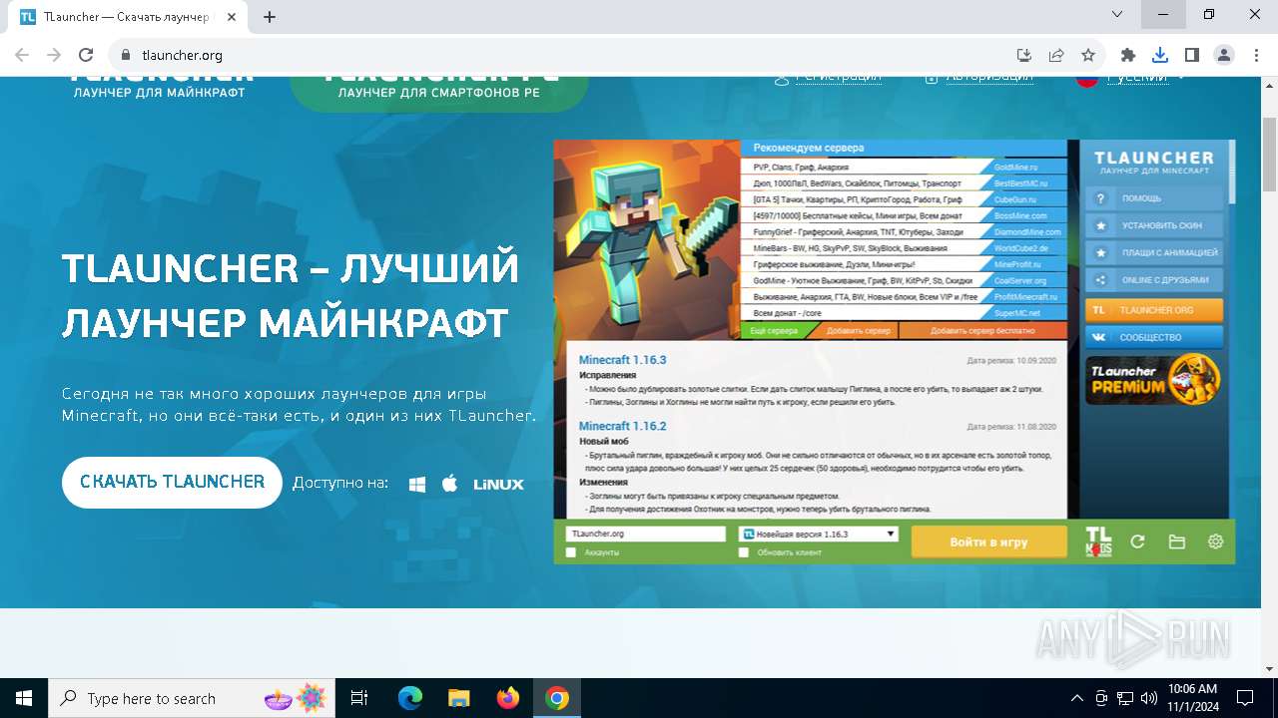Viewport: 1278px width, 718px height.
Task: Click the ЛАУНЧЕР ДЛЯ МАЙНКРАФТ site logo
Action: (x=160, y=86)
